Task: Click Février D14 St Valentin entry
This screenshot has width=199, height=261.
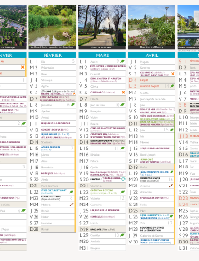Action: pyautogui.click(x=47, y=142)
